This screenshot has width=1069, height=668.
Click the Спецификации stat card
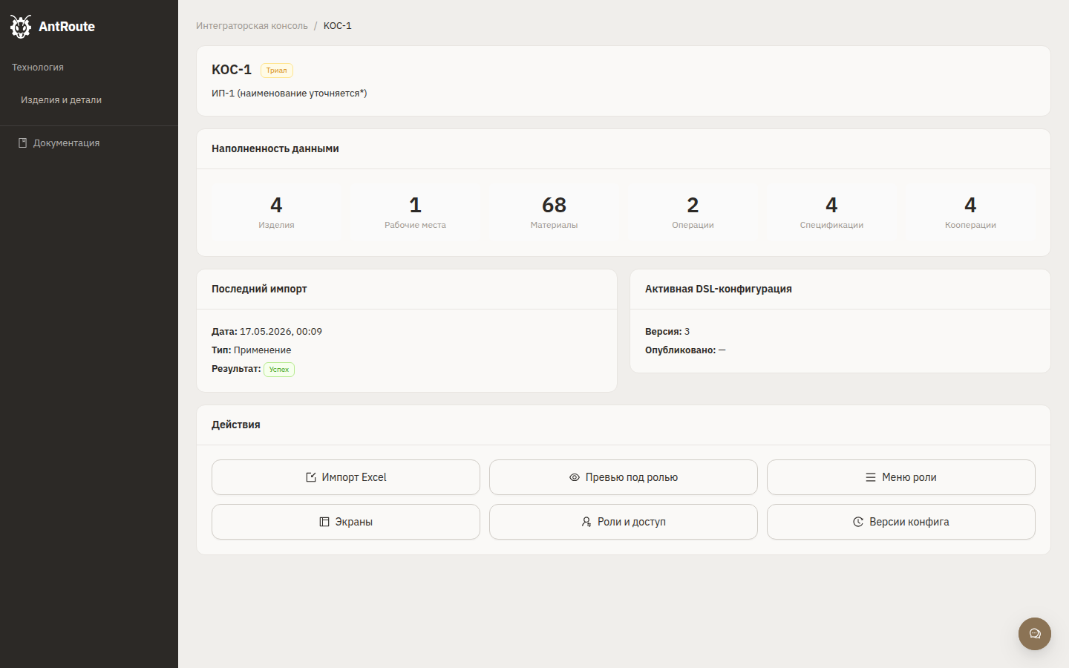click(x=831, y=212)
